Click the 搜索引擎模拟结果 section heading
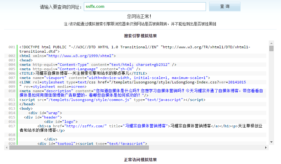 (140, 36)
